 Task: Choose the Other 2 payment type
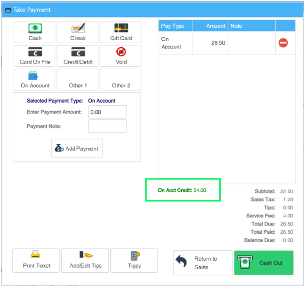tap(120, 80)
